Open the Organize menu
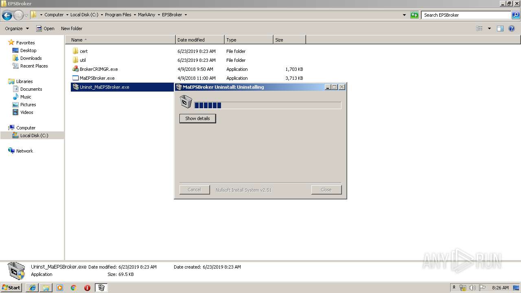 [17, 28]
